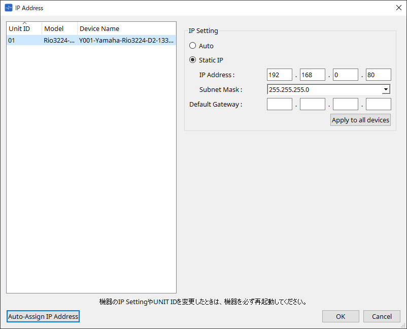Click last Default Gateway octet field
Viewport: 407px width, 329px height.
click(x=378, y=105)
